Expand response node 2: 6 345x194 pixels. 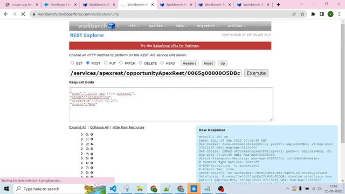click(82, 144)
